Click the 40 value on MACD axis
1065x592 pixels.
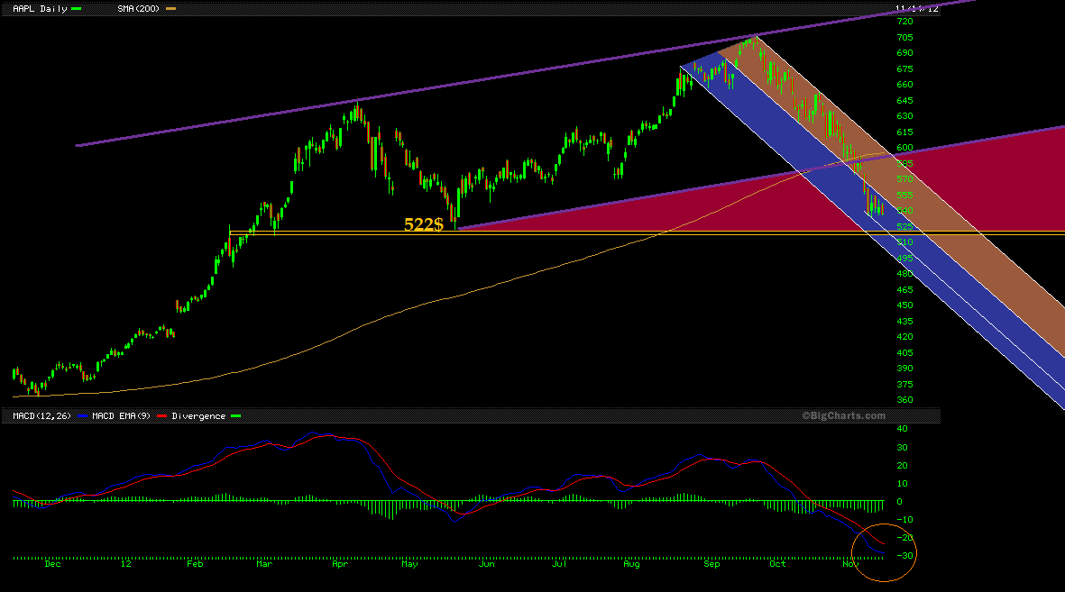coord(902,429)
